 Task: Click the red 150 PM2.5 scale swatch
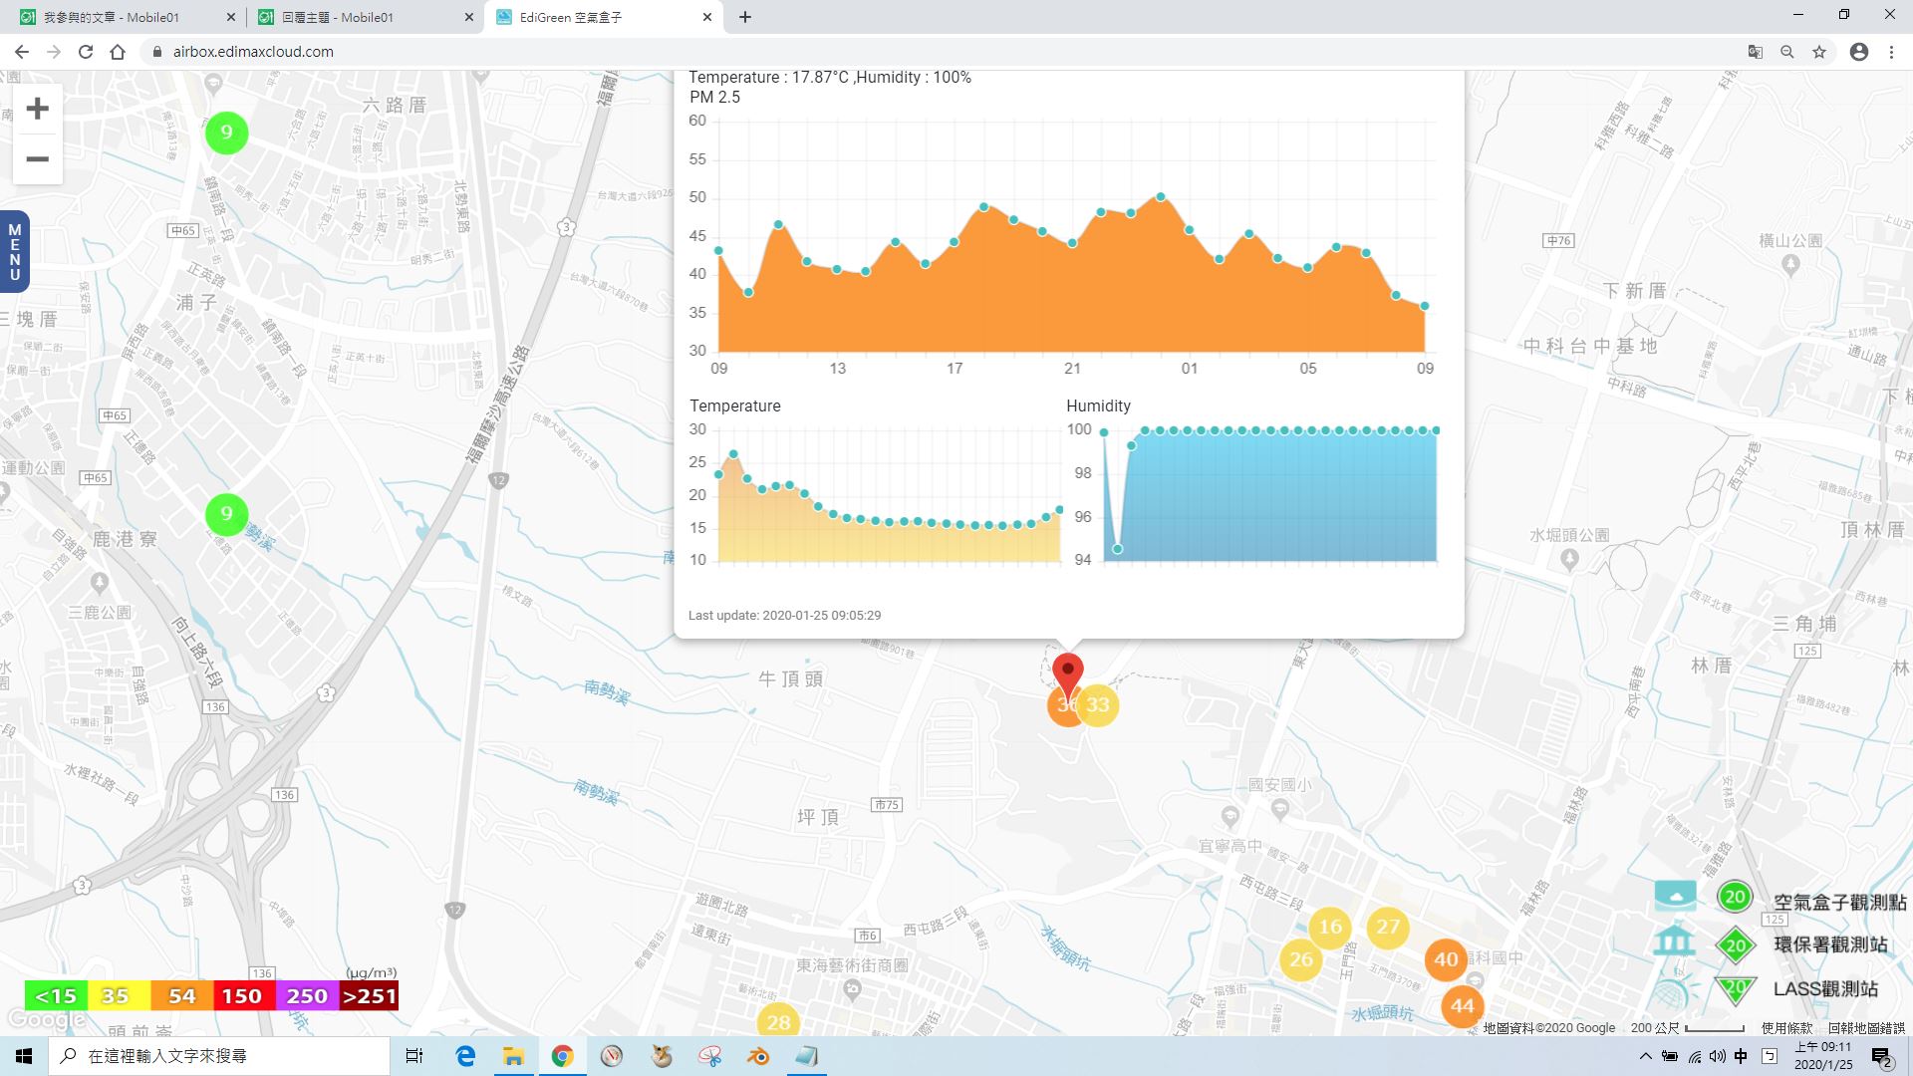tap(244, 996)
